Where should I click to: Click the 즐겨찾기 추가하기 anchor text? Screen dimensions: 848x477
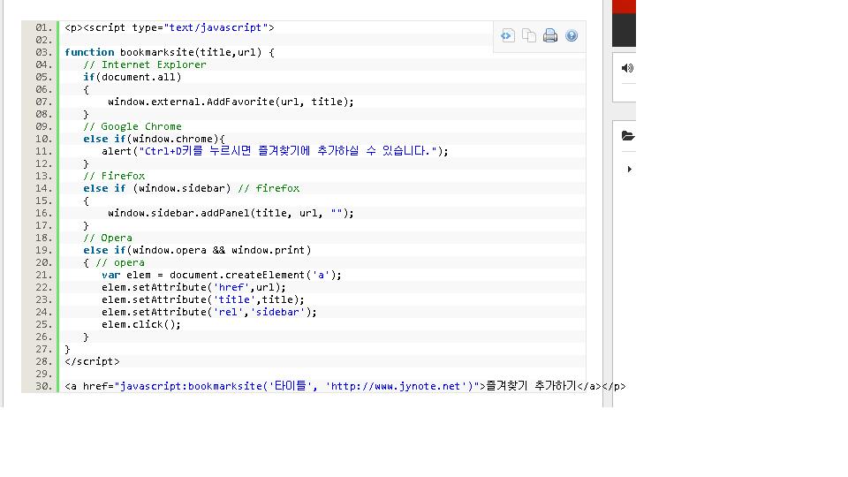(531, 386)
